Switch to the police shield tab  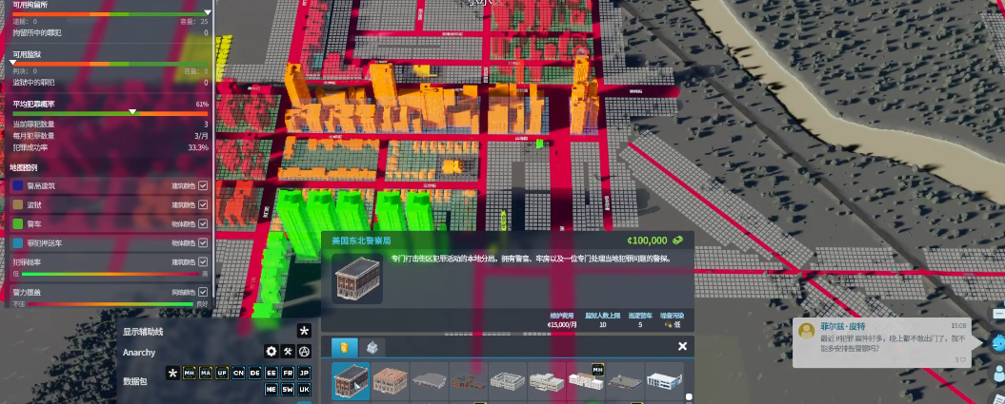(x=344, y=347)
